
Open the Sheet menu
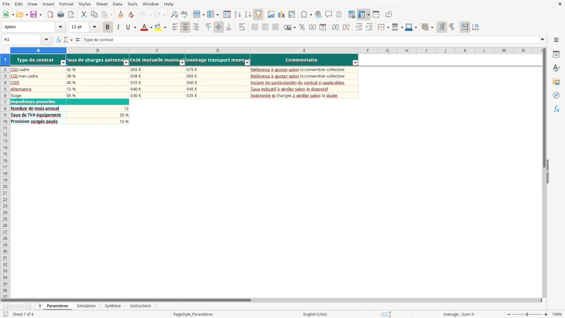[102, 4]
